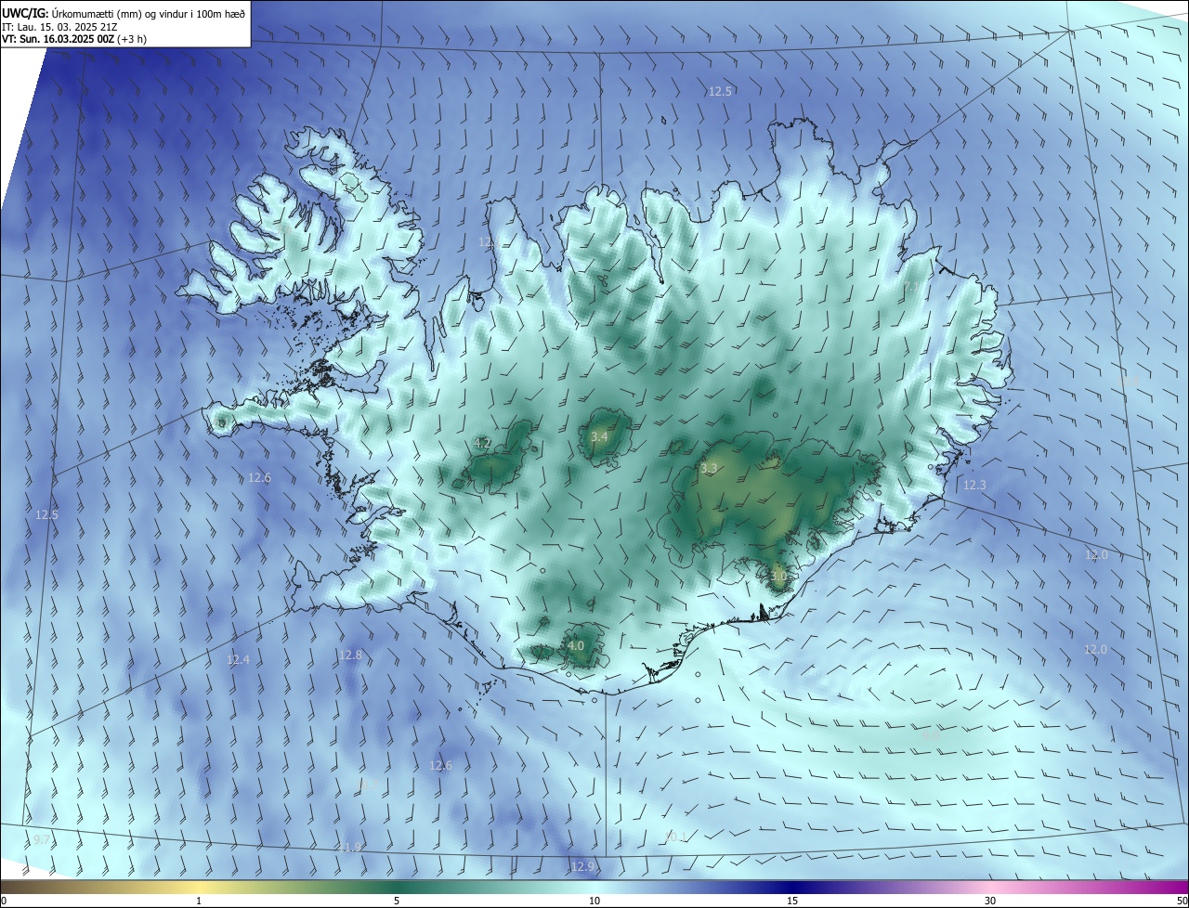This screenshot has height=908, width=1189.
Task: Click the 10 tick on the color scale
Action: (x=594, y=901)
